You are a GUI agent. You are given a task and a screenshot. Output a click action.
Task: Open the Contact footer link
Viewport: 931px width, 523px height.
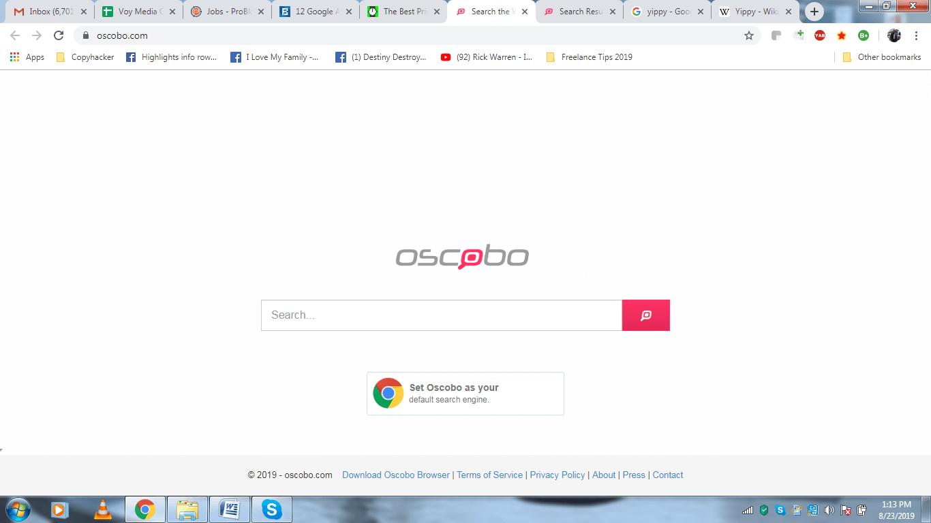[x=668, y=475]
